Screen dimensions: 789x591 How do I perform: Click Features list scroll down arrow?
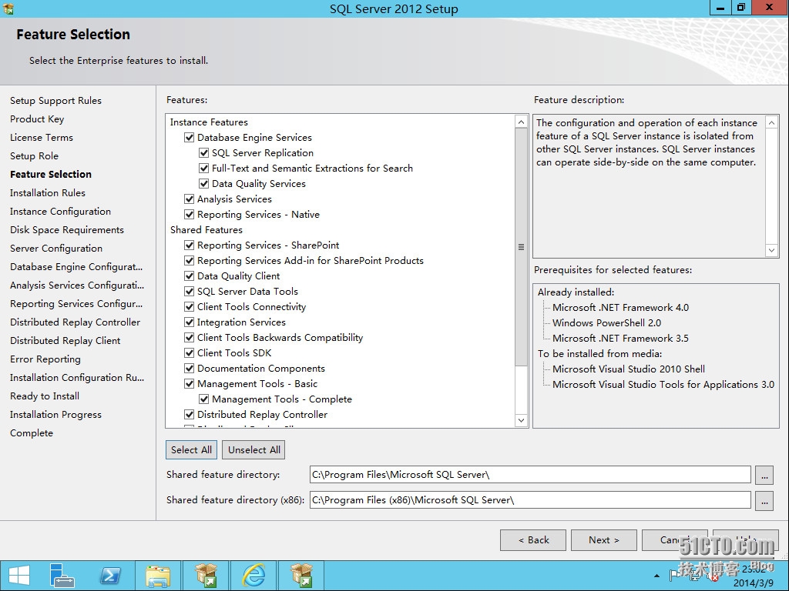(x=522, y=420)
